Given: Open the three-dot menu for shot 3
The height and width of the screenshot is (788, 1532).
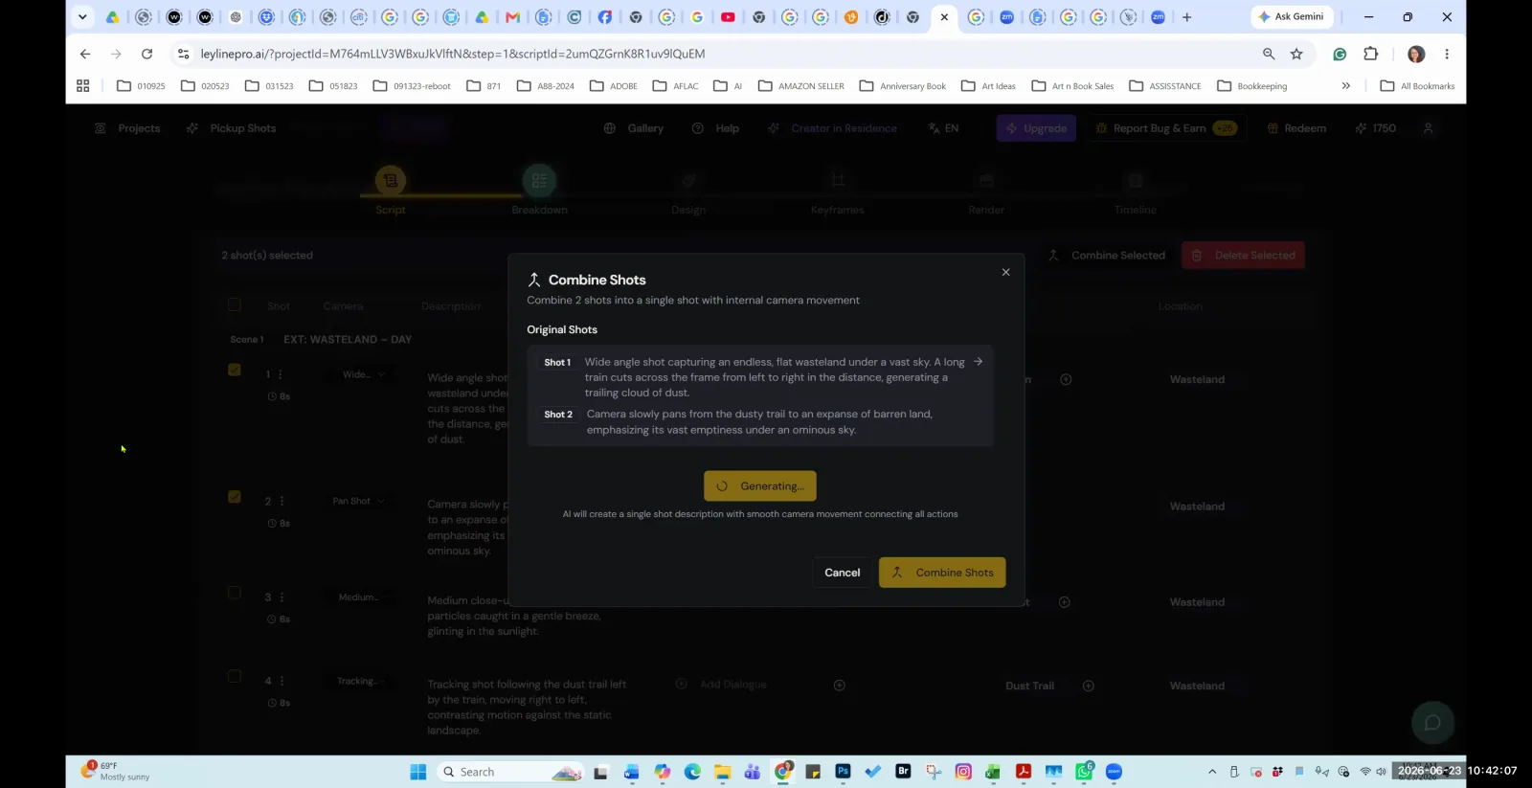Looking at the screenshot, I should [282, 597].
